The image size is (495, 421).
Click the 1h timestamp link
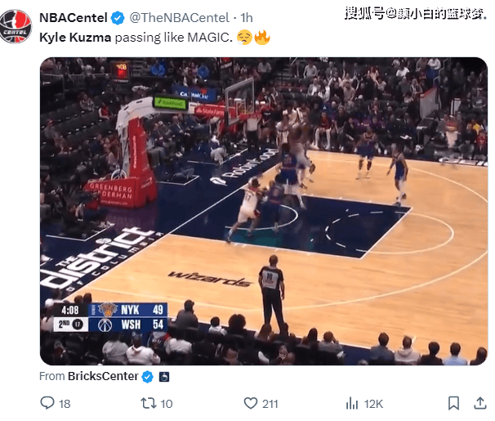tap(247, 18)
